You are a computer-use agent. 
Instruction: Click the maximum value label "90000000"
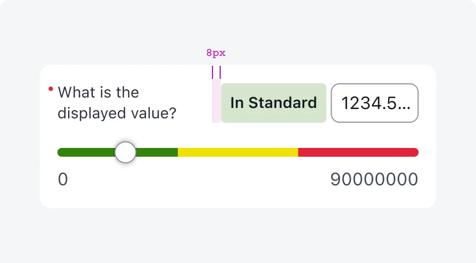(x=374, y=179)
